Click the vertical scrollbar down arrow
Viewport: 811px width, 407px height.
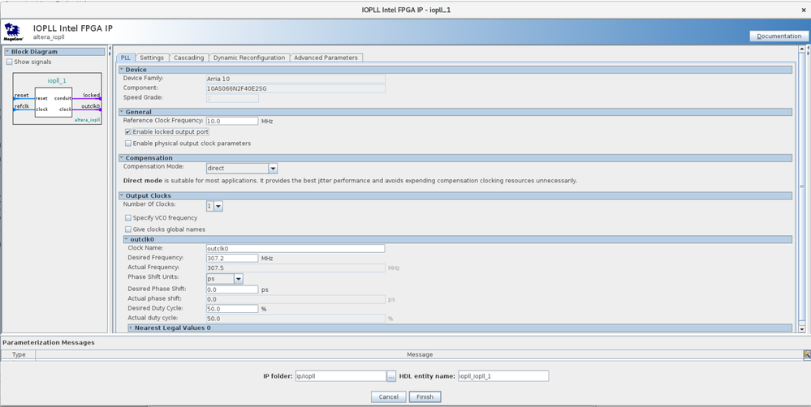click(x=802, y=329)
